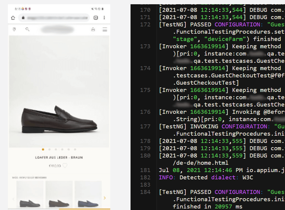The image size is (285, 210).
Task: Select the second carousel dot
Action: [x=49, y=149]
